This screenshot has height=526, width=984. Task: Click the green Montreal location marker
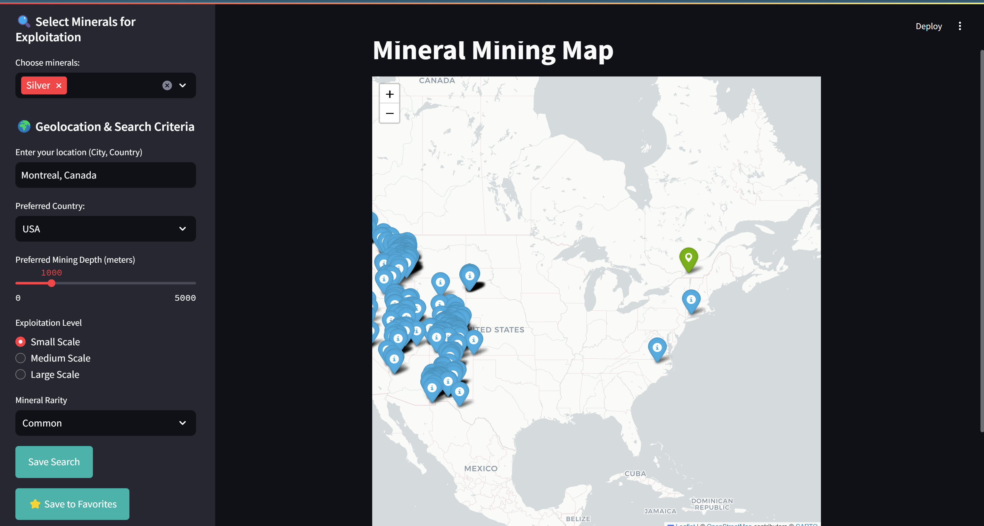click(688, 258)
